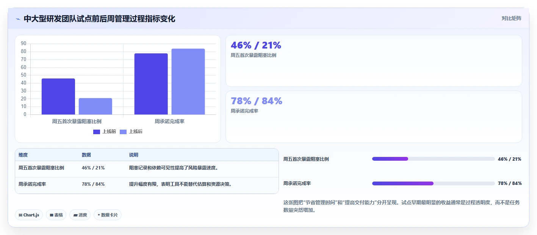Click the chart axis label 周承诺完成率
The height and width of the screenshot is (235, 537).
coord(169,121)
